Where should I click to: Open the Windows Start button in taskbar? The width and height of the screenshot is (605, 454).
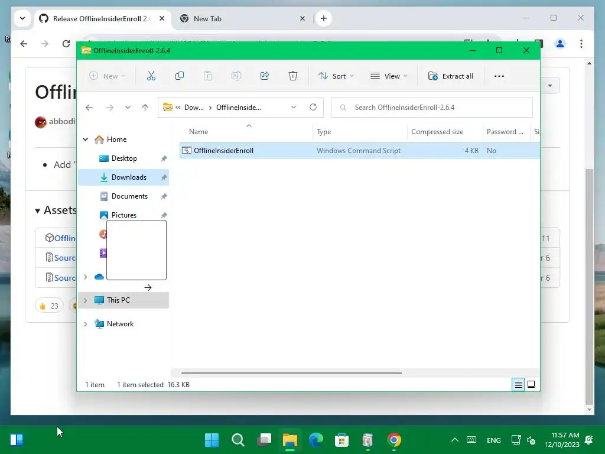[212, 440]
